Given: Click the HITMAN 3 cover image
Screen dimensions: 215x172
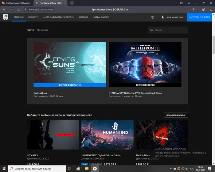Looking at the screenshot, I should click(x=53, y=135).
